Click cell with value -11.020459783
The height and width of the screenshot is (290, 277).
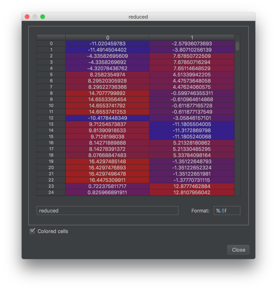pyautogui.click(x=107, y=43)
